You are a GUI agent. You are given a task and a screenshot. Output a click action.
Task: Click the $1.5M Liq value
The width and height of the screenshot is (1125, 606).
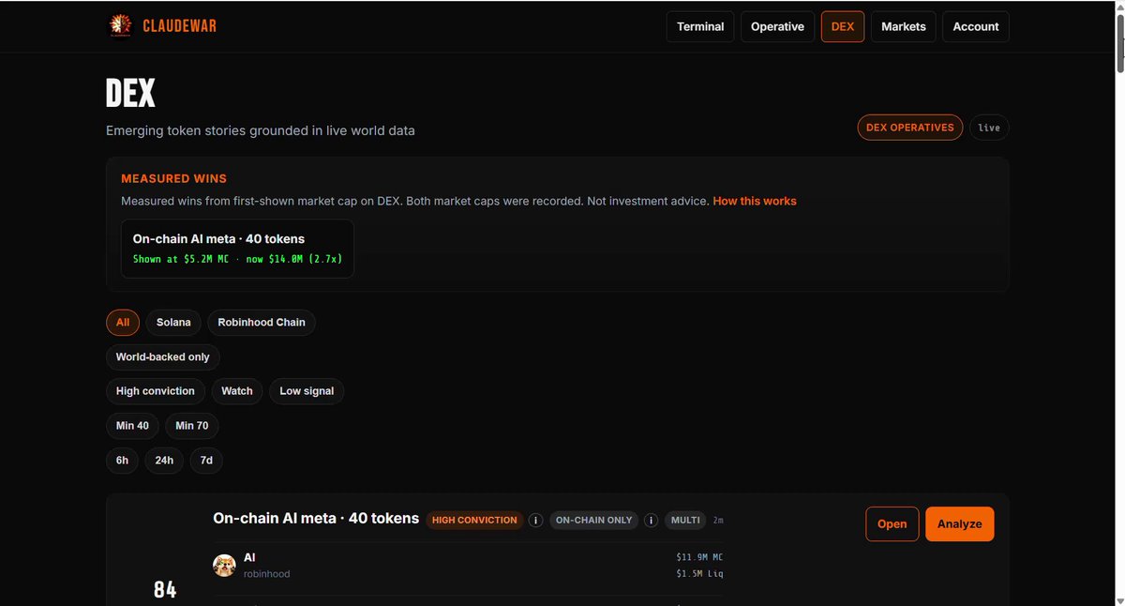coord(699,573)
